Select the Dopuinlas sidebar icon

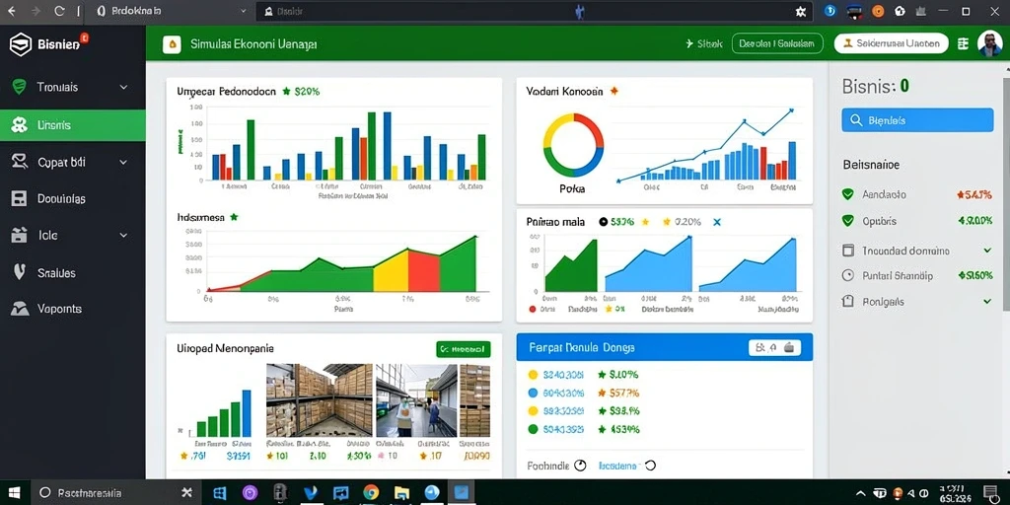[x=20, y=199]
